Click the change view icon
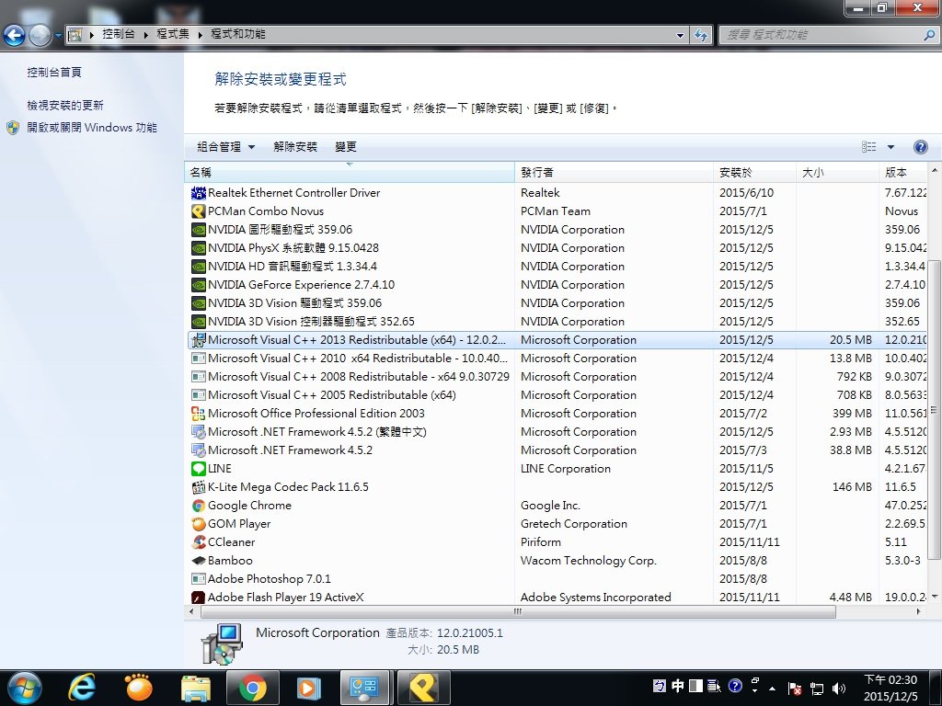Viewport: 942px width, 706px height. point(868,147)
